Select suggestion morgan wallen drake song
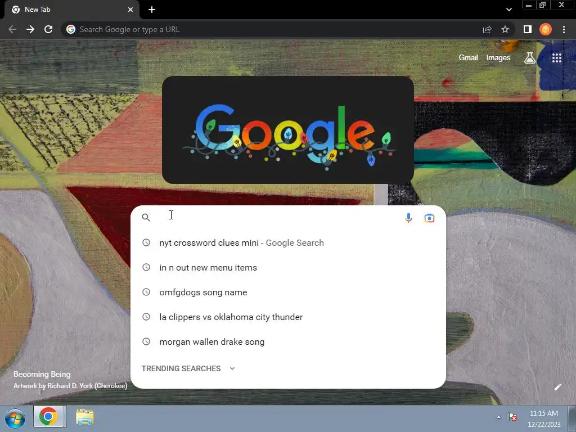This screenshot has width=576, height=432. point(288,341)
